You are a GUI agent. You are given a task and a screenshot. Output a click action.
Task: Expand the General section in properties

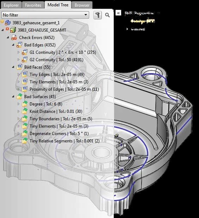tap(127, 29)
